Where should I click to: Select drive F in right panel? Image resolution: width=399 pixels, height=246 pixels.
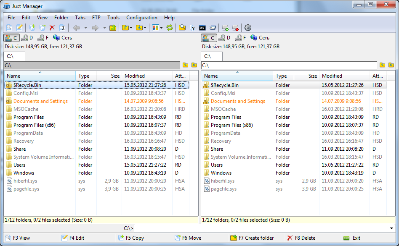[x=240, y=38]
